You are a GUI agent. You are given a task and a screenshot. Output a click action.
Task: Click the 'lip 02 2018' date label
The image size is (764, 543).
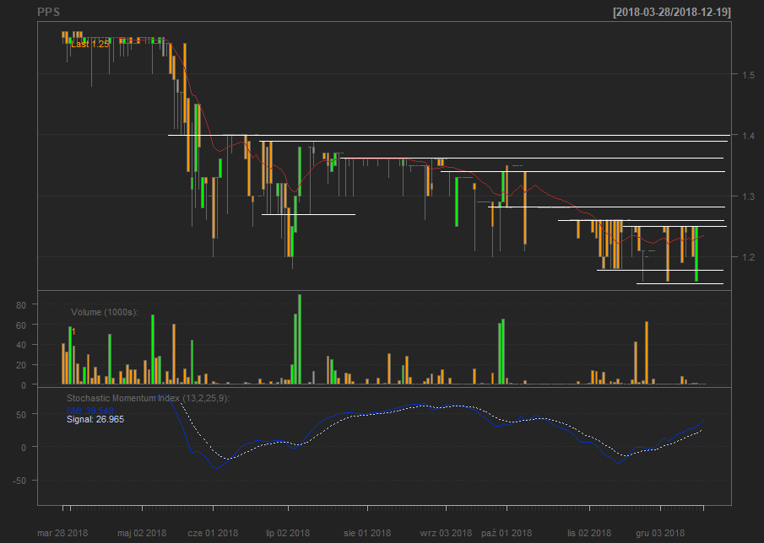click(x=288, y=533)
